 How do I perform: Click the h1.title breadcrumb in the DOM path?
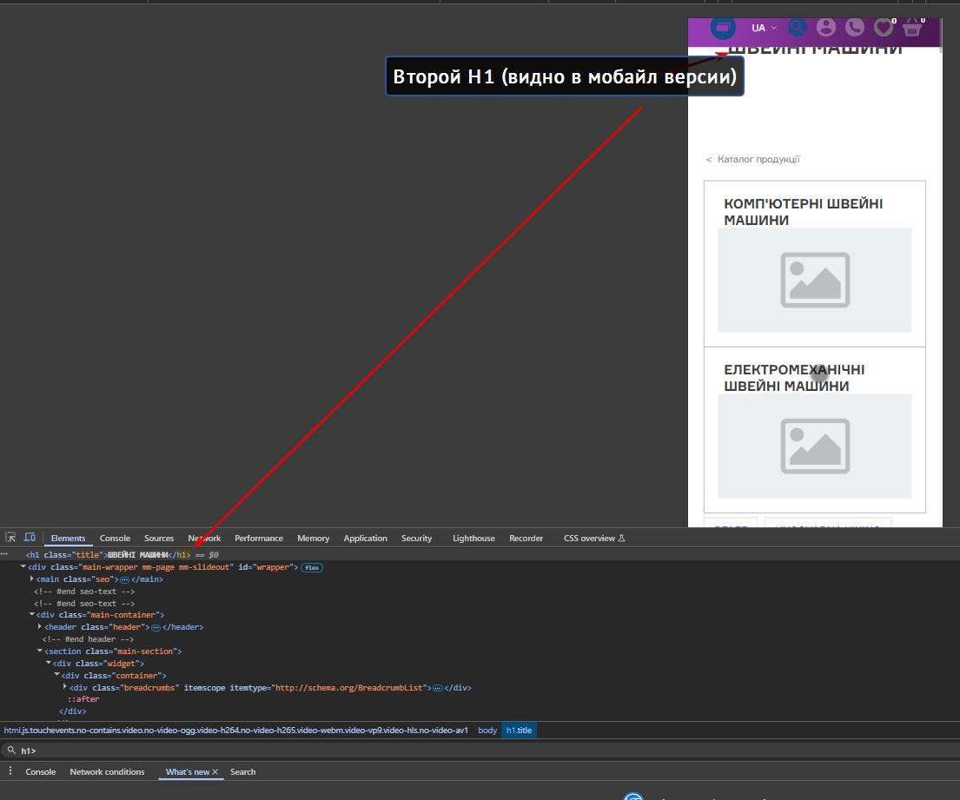click(x=520, y=731)
